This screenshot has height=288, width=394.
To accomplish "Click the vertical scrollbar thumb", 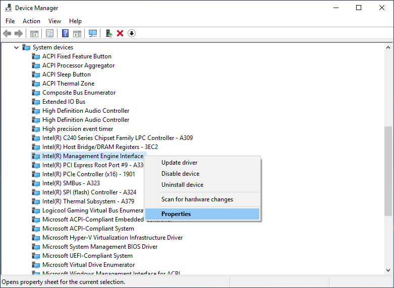I will (x=388, y=171).
